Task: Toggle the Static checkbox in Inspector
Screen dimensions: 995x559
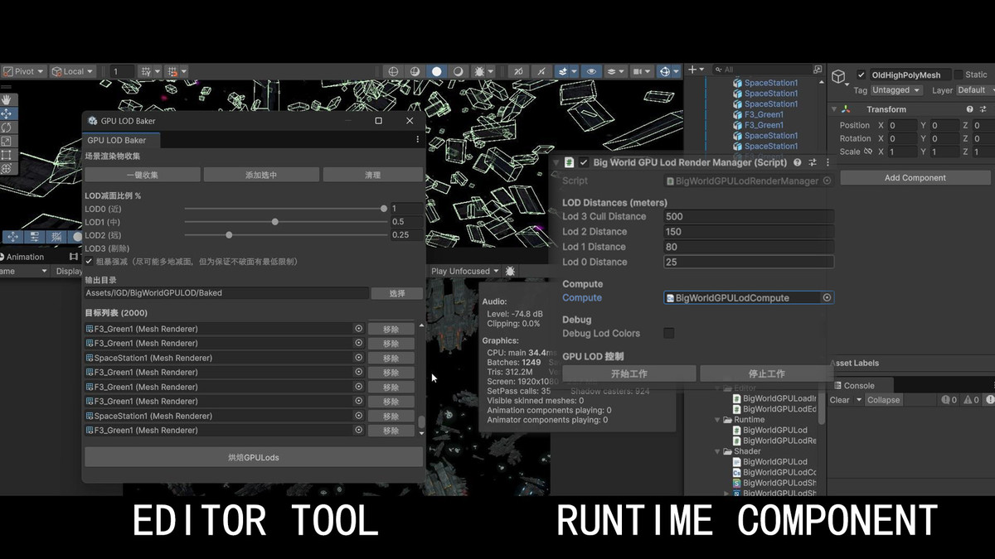Action: 959,75
